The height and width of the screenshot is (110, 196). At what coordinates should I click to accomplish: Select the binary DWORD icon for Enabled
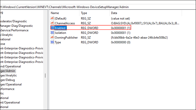pos(52,28)
